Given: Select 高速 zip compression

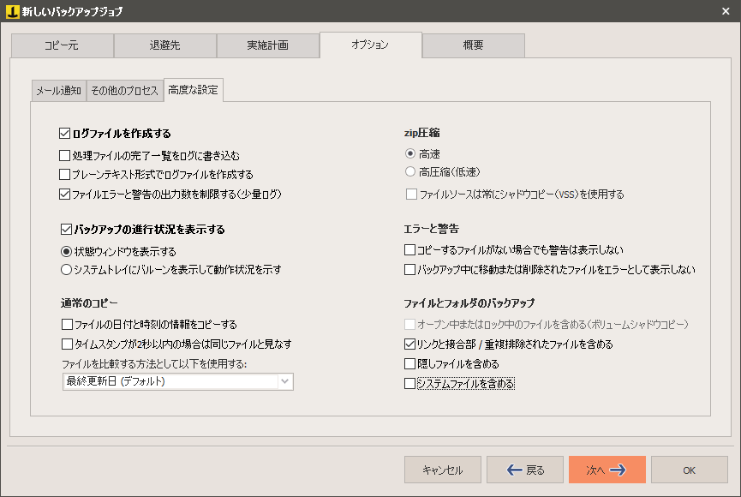Looking at the screenshot, I should pyautogui.click(x=410, y=153).
